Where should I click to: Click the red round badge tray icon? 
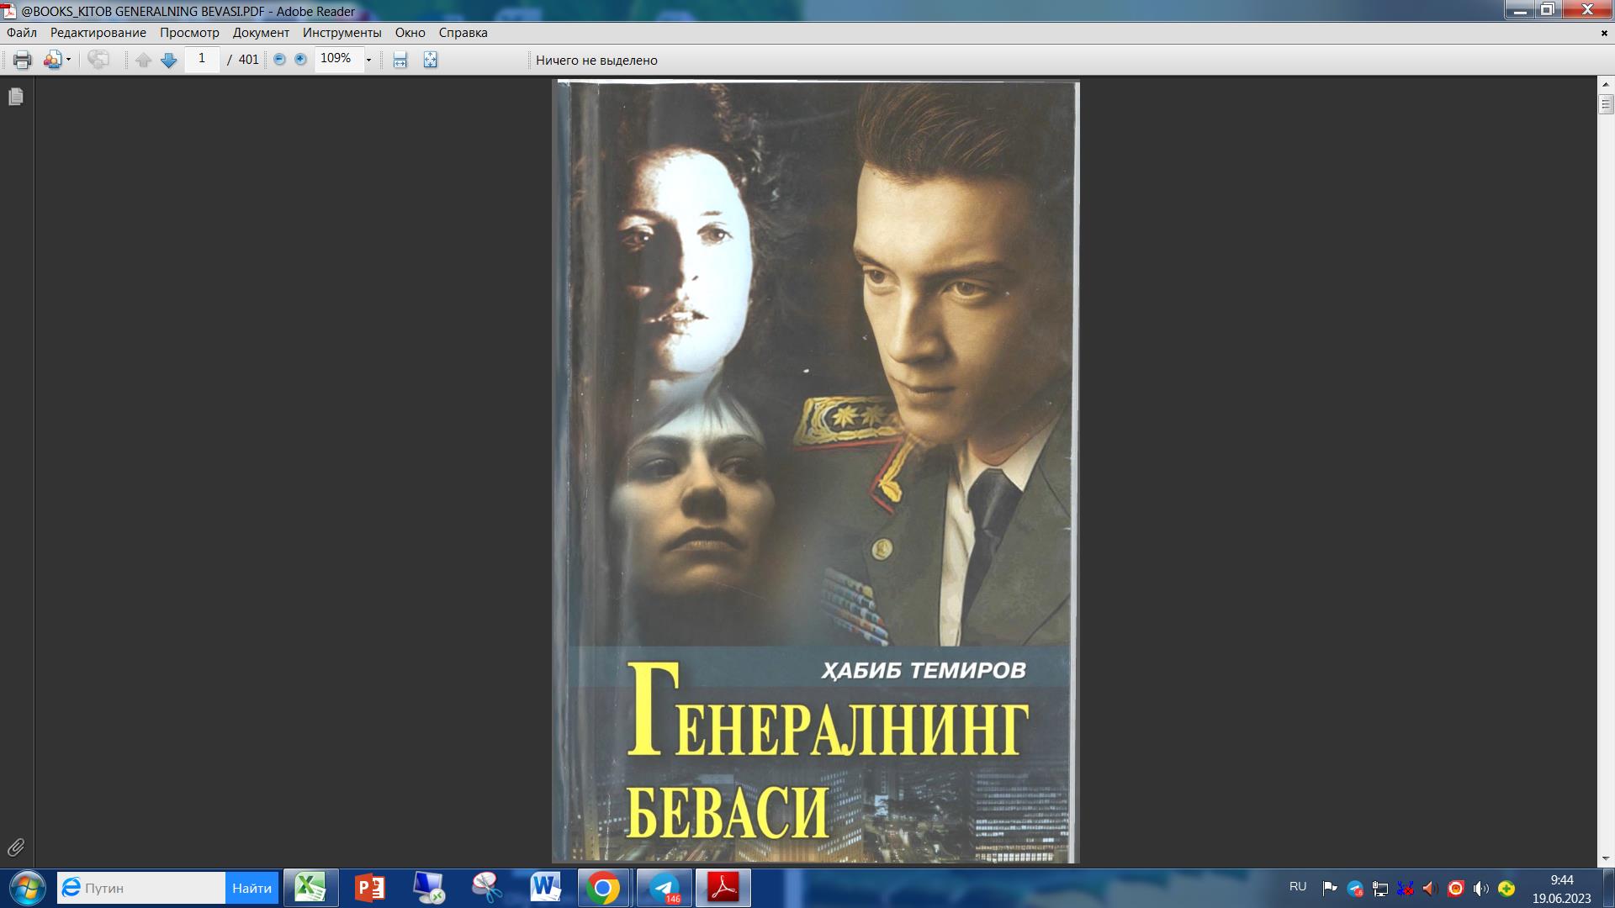coord(1456,888)
